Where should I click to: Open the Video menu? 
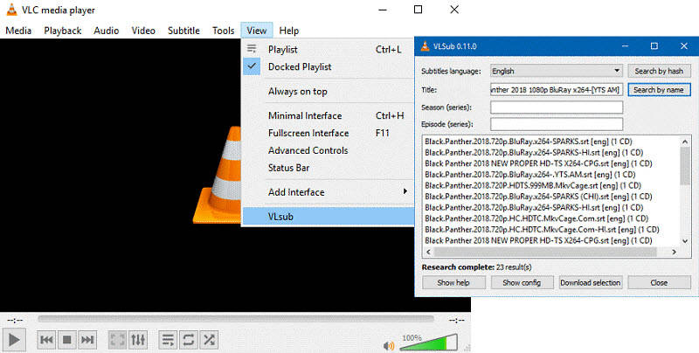pos(143,31)
